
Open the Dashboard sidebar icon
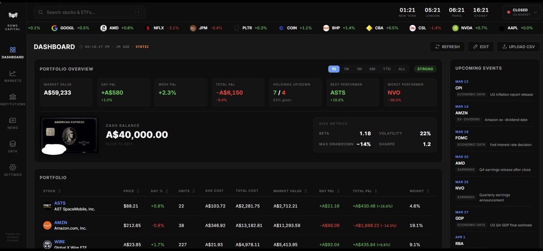tap(13, 50)
